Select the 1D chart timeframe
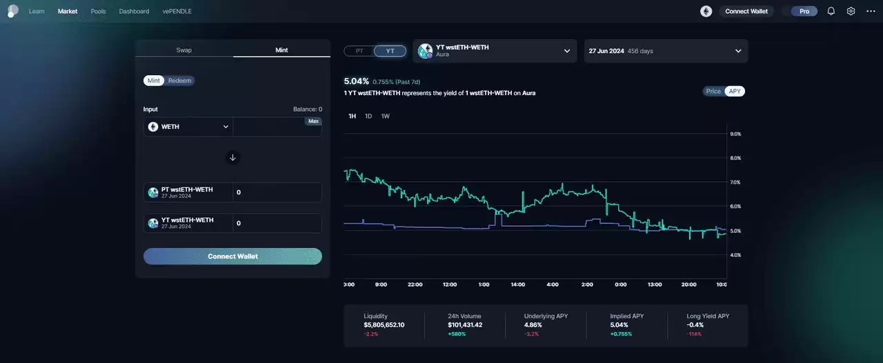This screenshot has height=363, width=883. (x=368, y=116)
